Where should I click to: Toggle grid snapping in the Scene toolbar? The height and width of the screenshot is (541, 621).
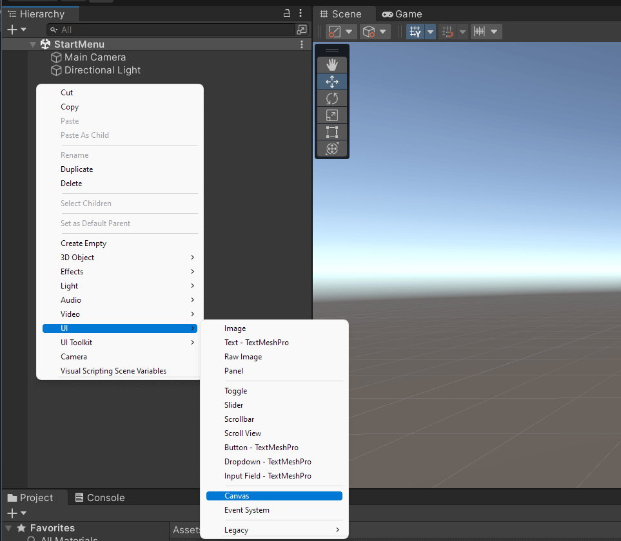click(446, 31)
